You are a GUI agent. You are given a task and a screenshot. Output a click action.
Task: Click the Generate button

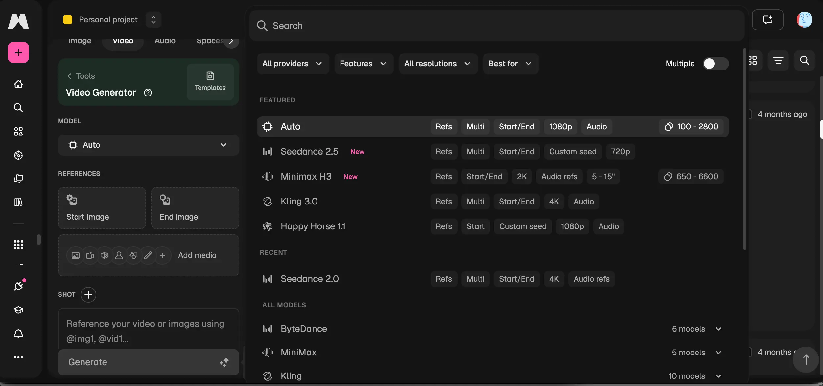149,362
